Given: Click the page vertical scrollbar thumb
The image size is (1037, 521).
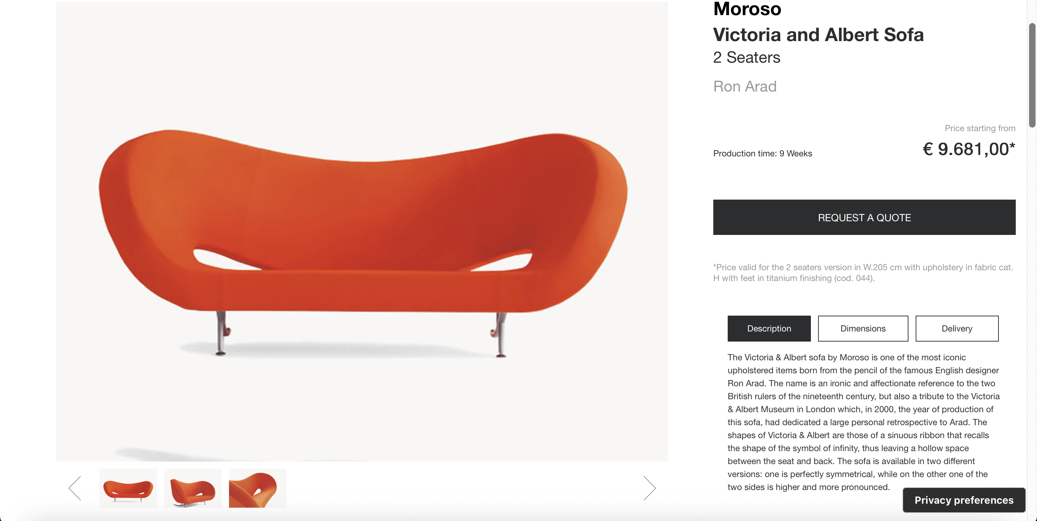Looking at the screenshot, I should coord(1032,75).
